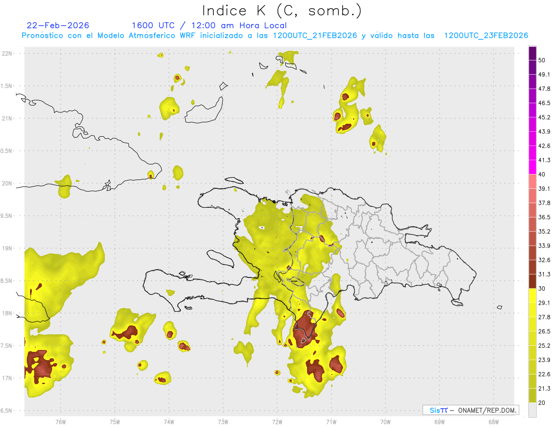Viewport: 554px width, 428px height.
Task: Click the '49.1' legend value
Action: click(x=544, y=74)
